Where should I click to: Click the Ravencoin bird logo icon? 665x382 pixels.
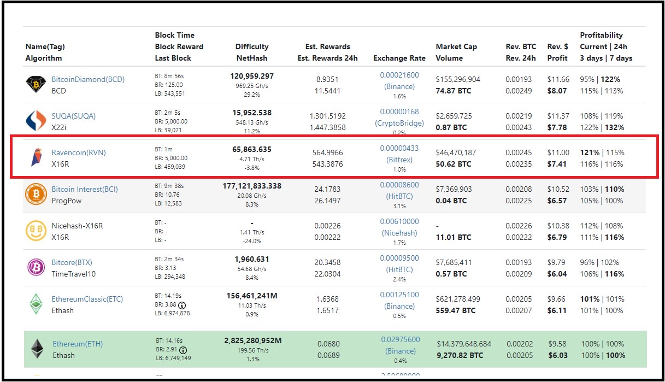pyautogui.click(x=36, y=158)
